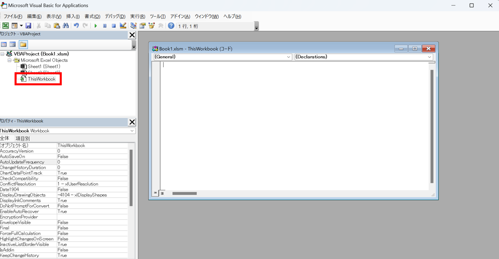499x259 pixels.
Task: Switch to Full Module View button
Action: click(162, 193)
